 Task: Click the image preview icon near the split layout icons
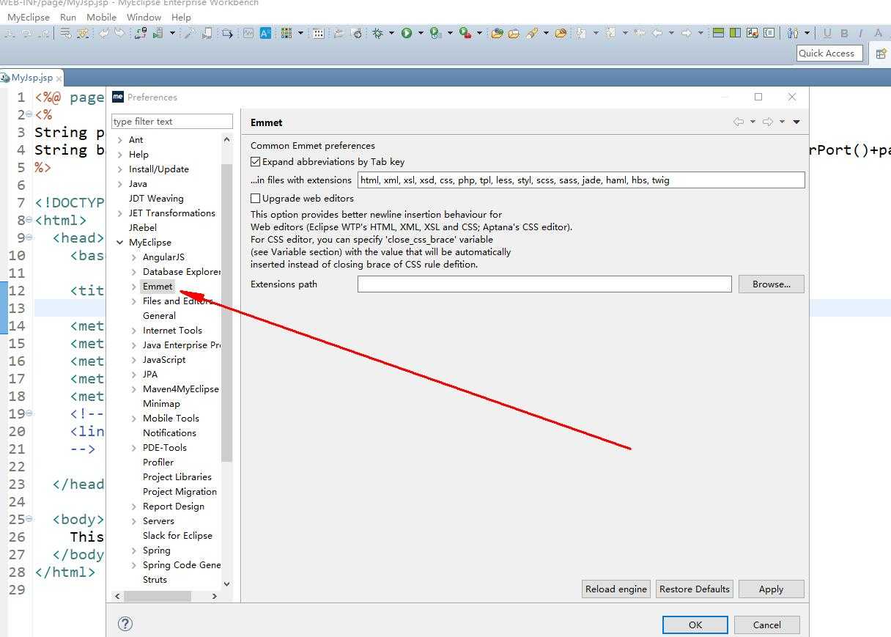pos(752,33)
